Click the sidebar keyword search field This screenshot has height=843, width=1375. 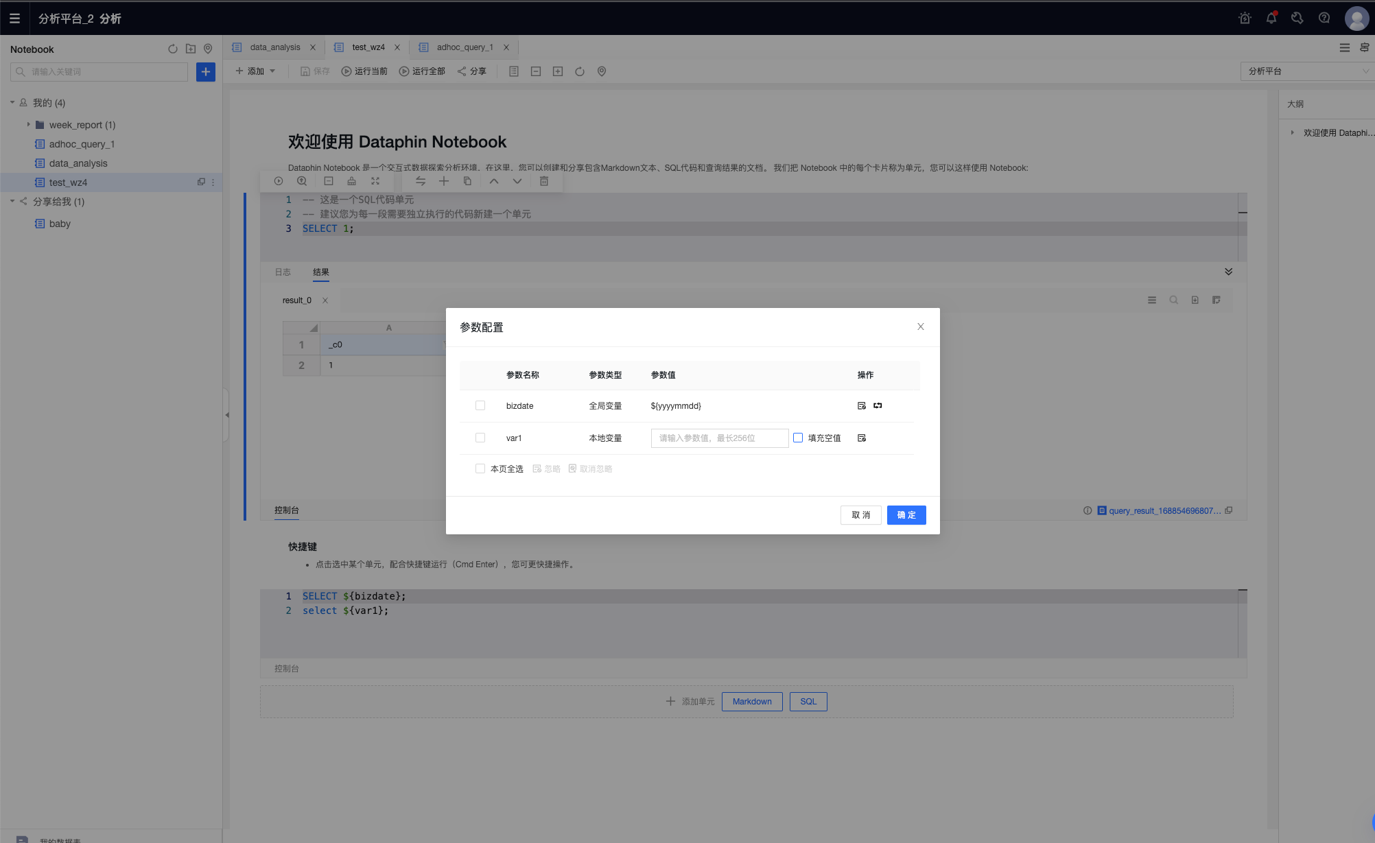point(98,71)
